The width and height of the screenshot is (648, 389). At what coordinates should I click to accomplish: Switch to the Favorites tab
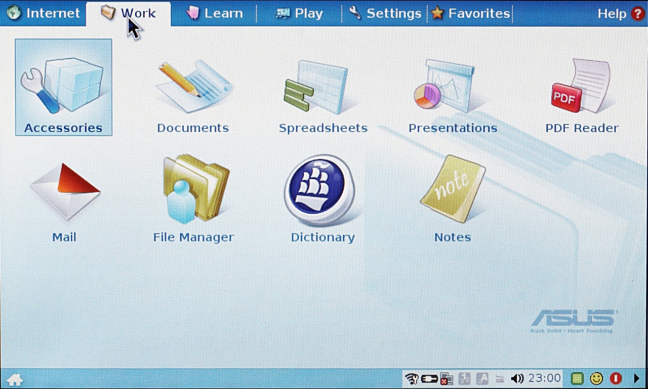pyautogui.click(x=470, y=13)
